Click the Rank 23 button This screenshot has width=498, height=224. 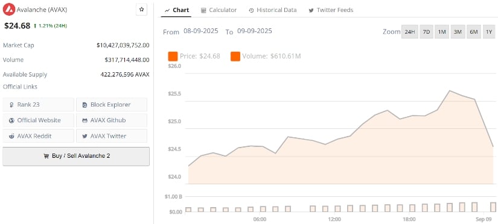[38, 105]
